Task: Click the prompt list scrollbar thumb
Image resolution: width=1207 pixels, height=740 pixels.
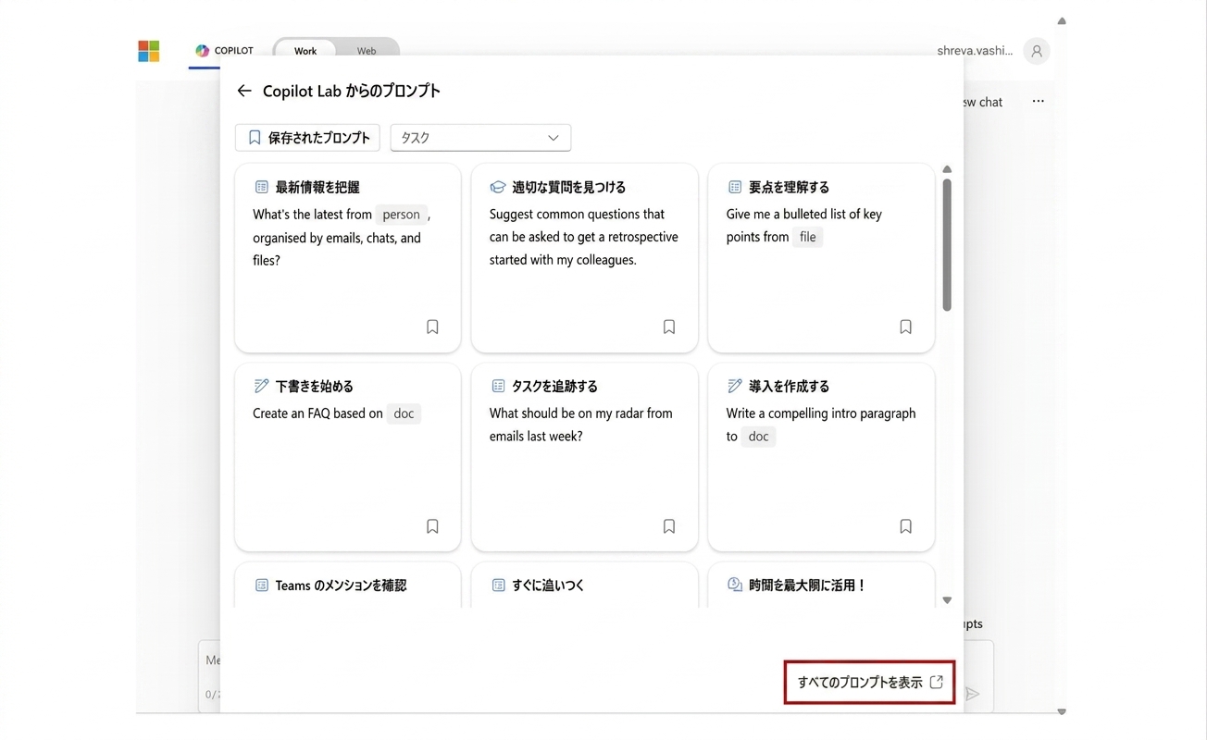Action: tap(947, 245)
